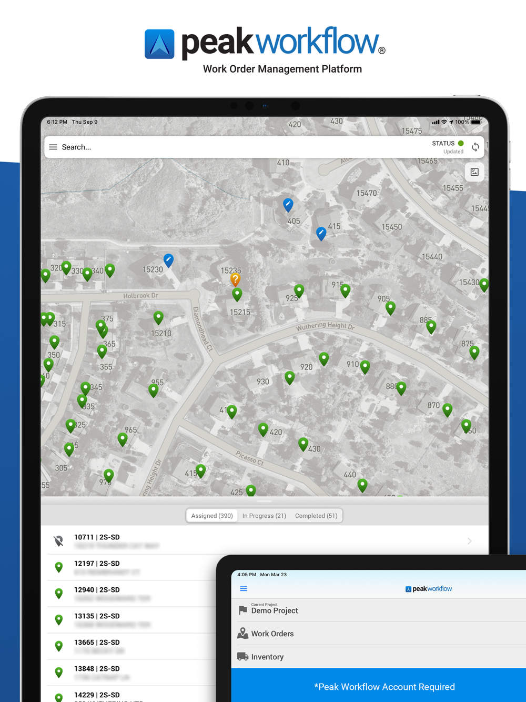Switch to the Completed (51) tab
The height and width of the screenshot is (702, 526).
316,516
